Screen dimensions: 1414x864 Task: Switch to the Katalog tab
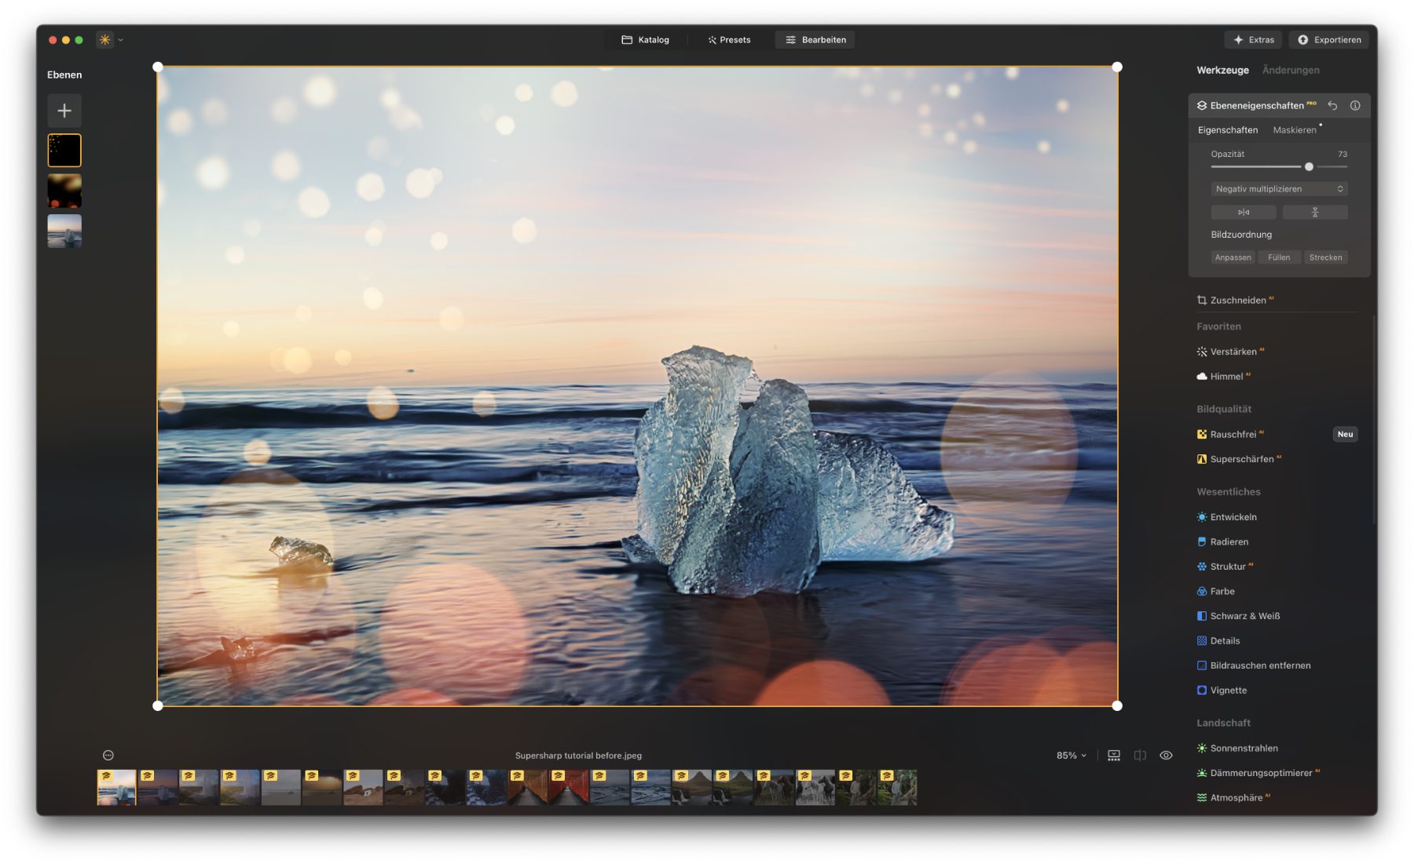646,40
